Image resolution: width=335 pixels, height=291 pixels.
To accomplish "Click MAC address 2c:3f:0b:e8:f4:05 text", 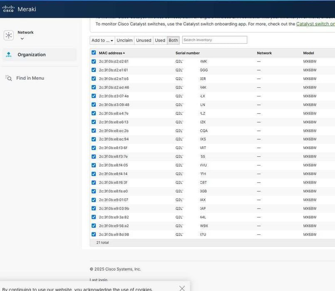I will 114,165.
